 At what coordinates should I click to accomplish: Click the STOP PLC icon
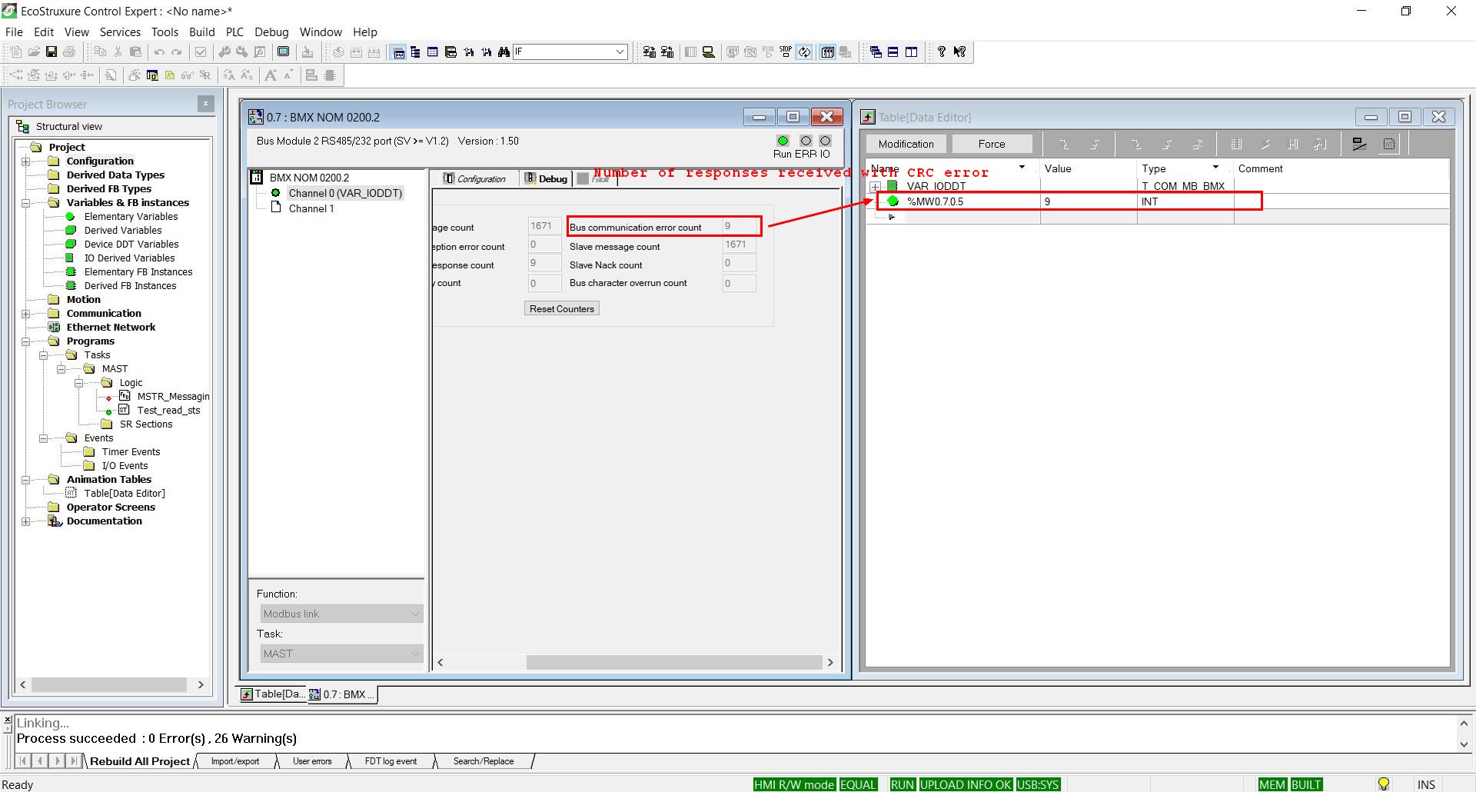tap(786, 52)
